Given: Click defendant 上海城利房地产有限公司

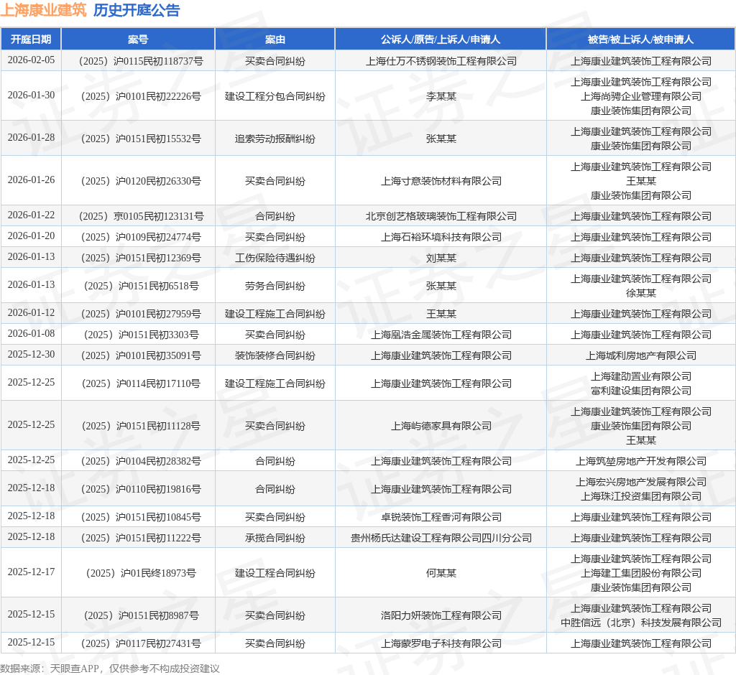Looking at the screenshot, I should (x=640, y=355).
